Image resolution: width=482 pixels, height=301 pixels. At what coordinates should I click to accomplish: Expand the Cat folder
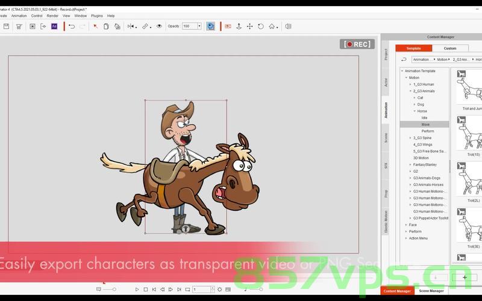click(x=415, y=98)
